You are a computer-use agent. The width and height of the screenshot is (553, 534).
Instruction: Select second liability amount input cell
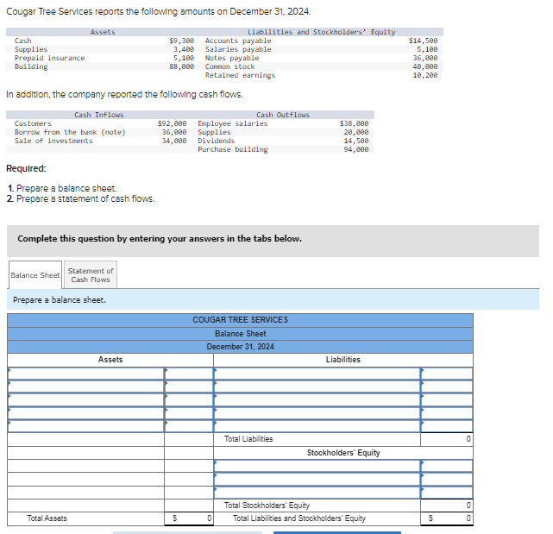[x=447, y=386]
